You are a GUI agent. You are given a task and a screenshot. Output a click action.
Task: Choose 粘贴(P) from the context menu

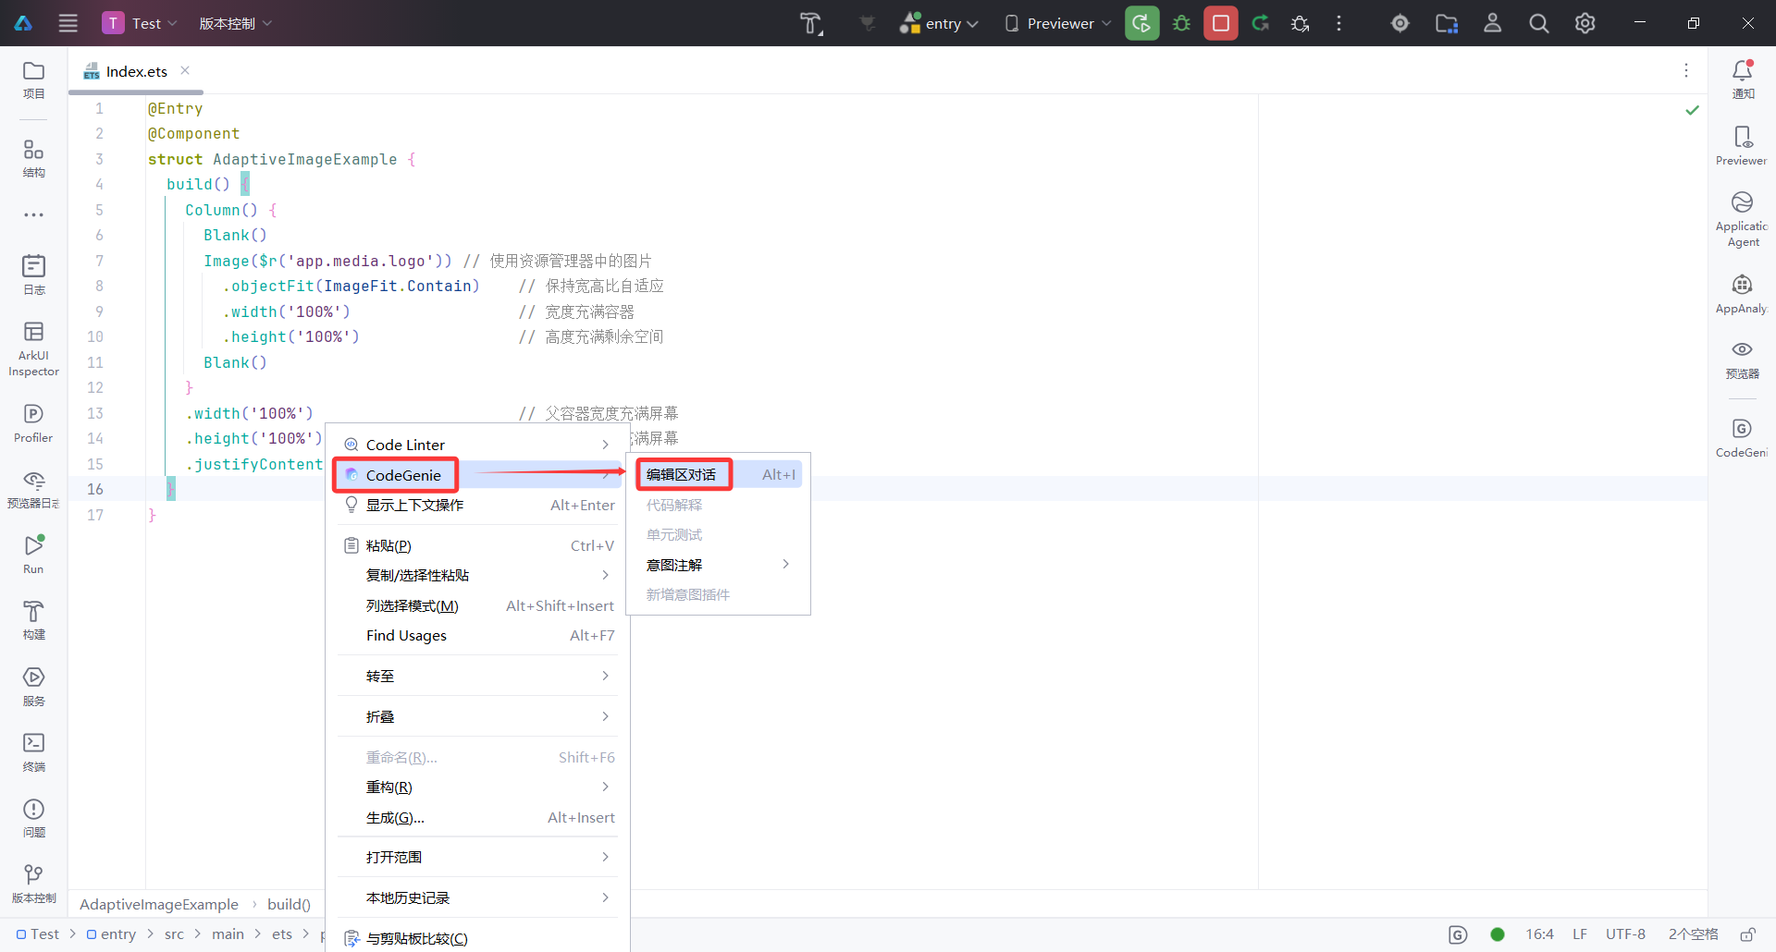(x=477, y=545)
